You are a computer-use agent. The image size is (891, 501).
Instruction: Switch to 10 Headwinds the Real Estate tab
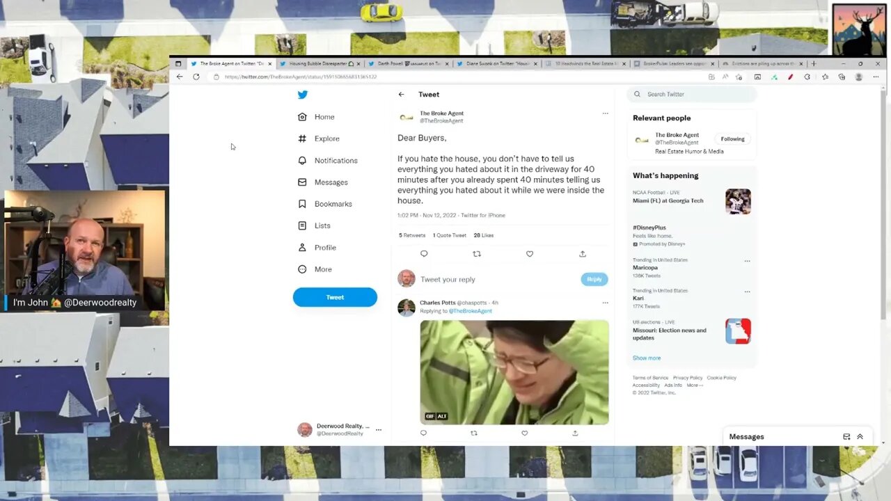(585, 63)
